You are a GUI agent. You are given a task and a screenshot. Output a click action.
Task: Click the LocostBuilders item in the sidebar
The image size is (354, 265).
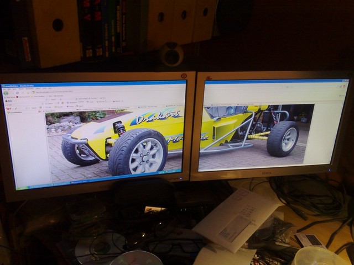coord(15,113)
